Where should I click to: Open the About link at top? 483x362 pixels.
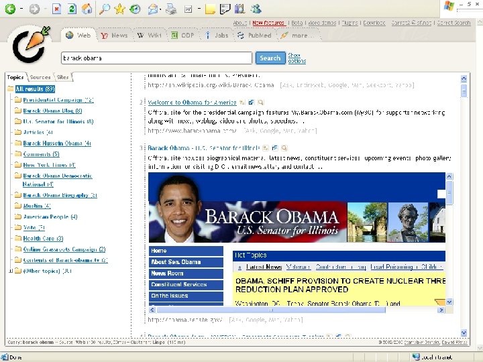pos(240,23)
